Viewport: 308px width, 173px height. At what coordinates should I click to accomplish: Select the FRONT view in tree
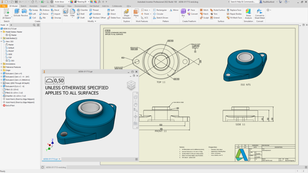pos(10,51)
